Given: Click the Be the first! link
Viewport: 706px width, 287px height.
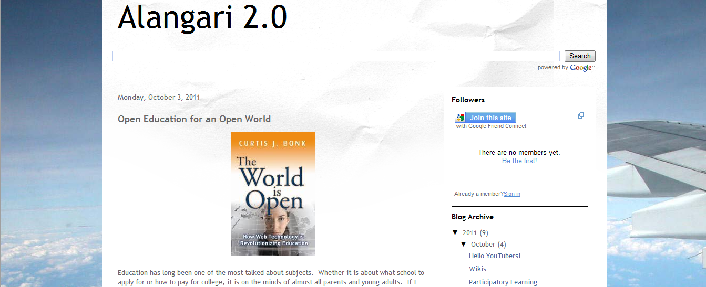Looking at the screenshot, I should [x=519, y=161].
